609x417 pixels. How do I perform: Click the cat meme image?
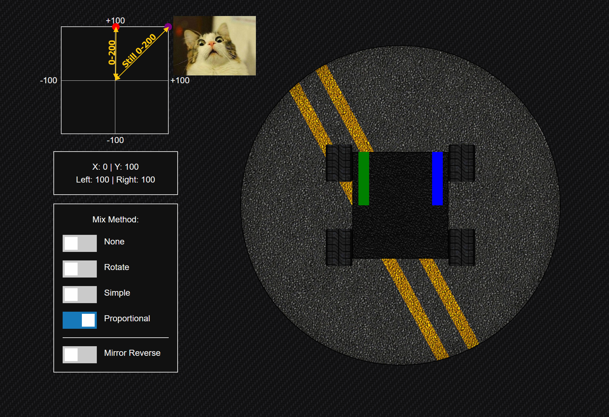(x=214, y=45)
